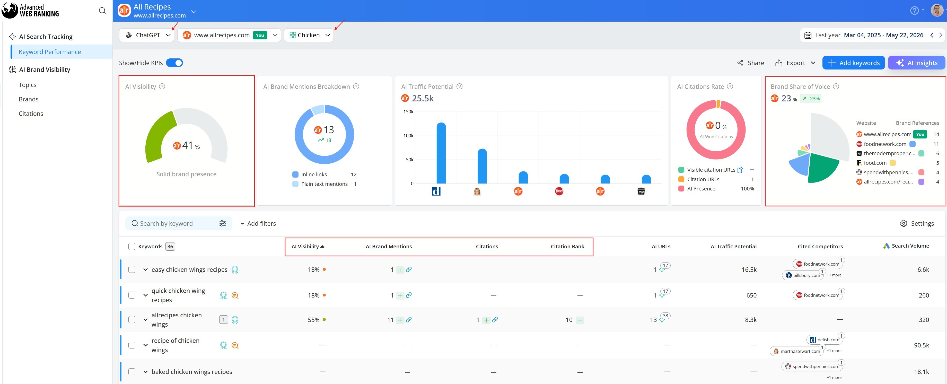Open the Export dropdown
Viewport: 947px width, 384px height.
[795, 63]
